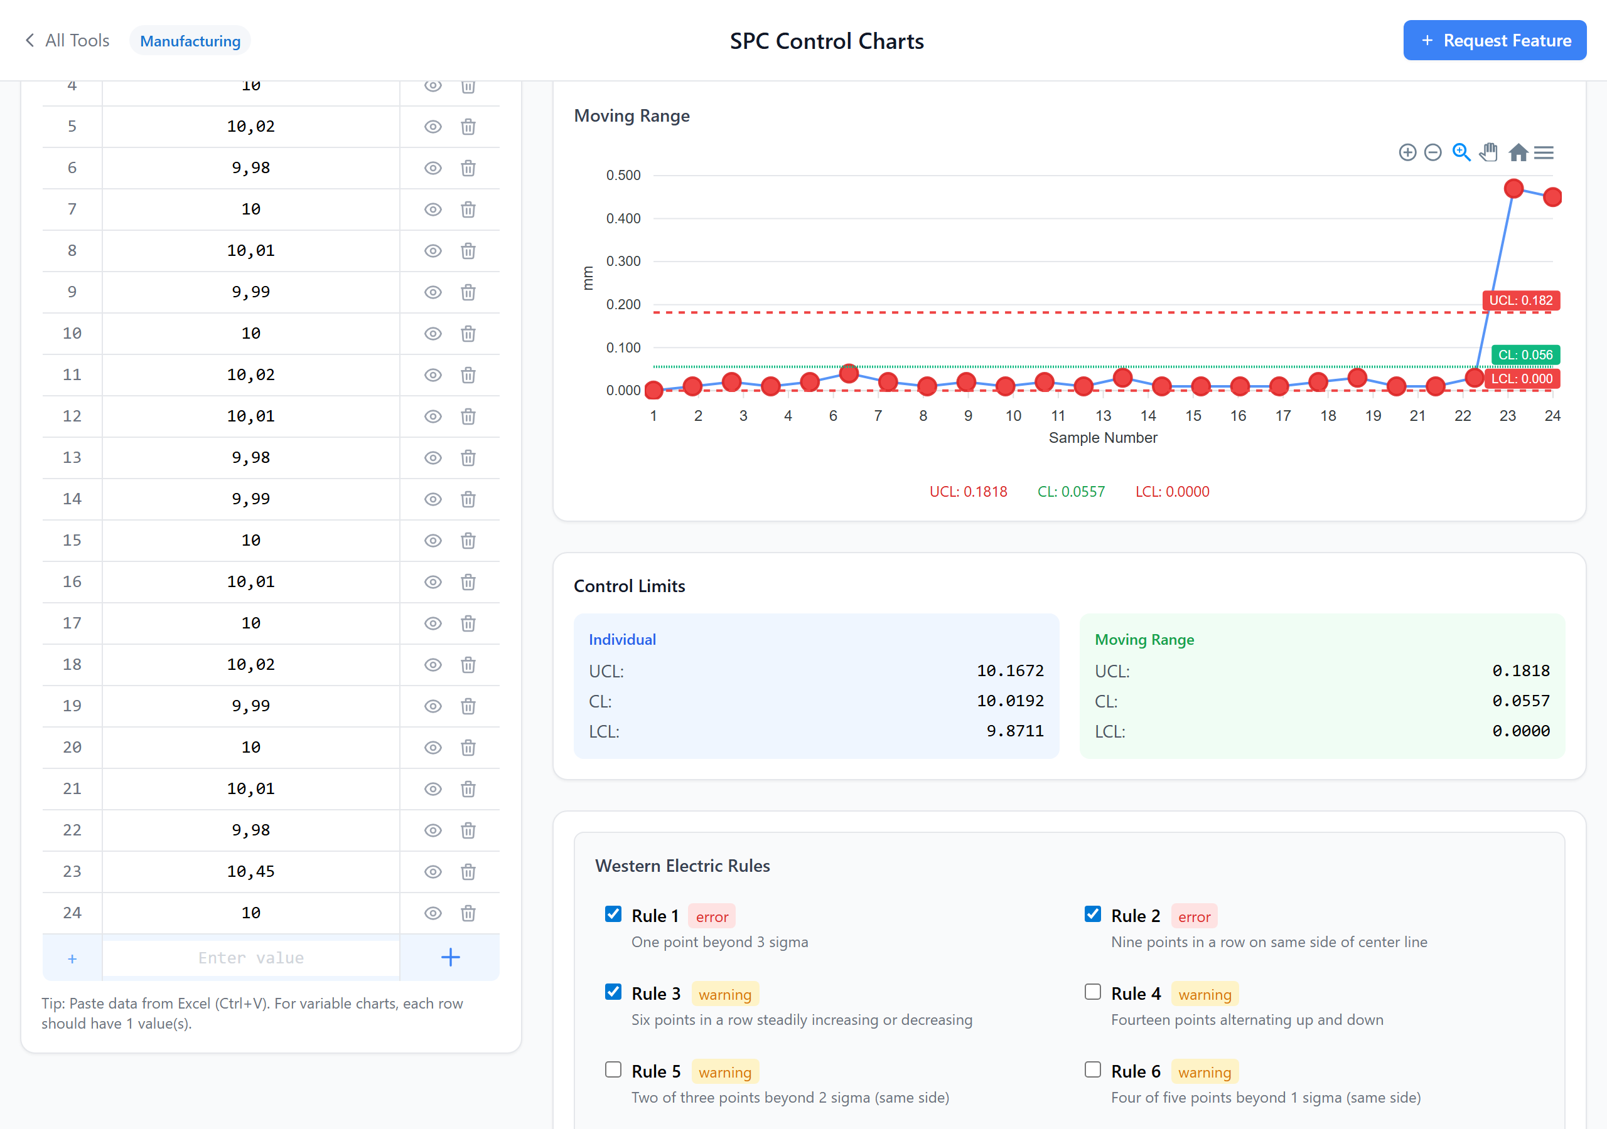Screen dimensions: 1607x1129
Task: Enable Rule 5 two of three points checkbox
Action: (613, 1069)
